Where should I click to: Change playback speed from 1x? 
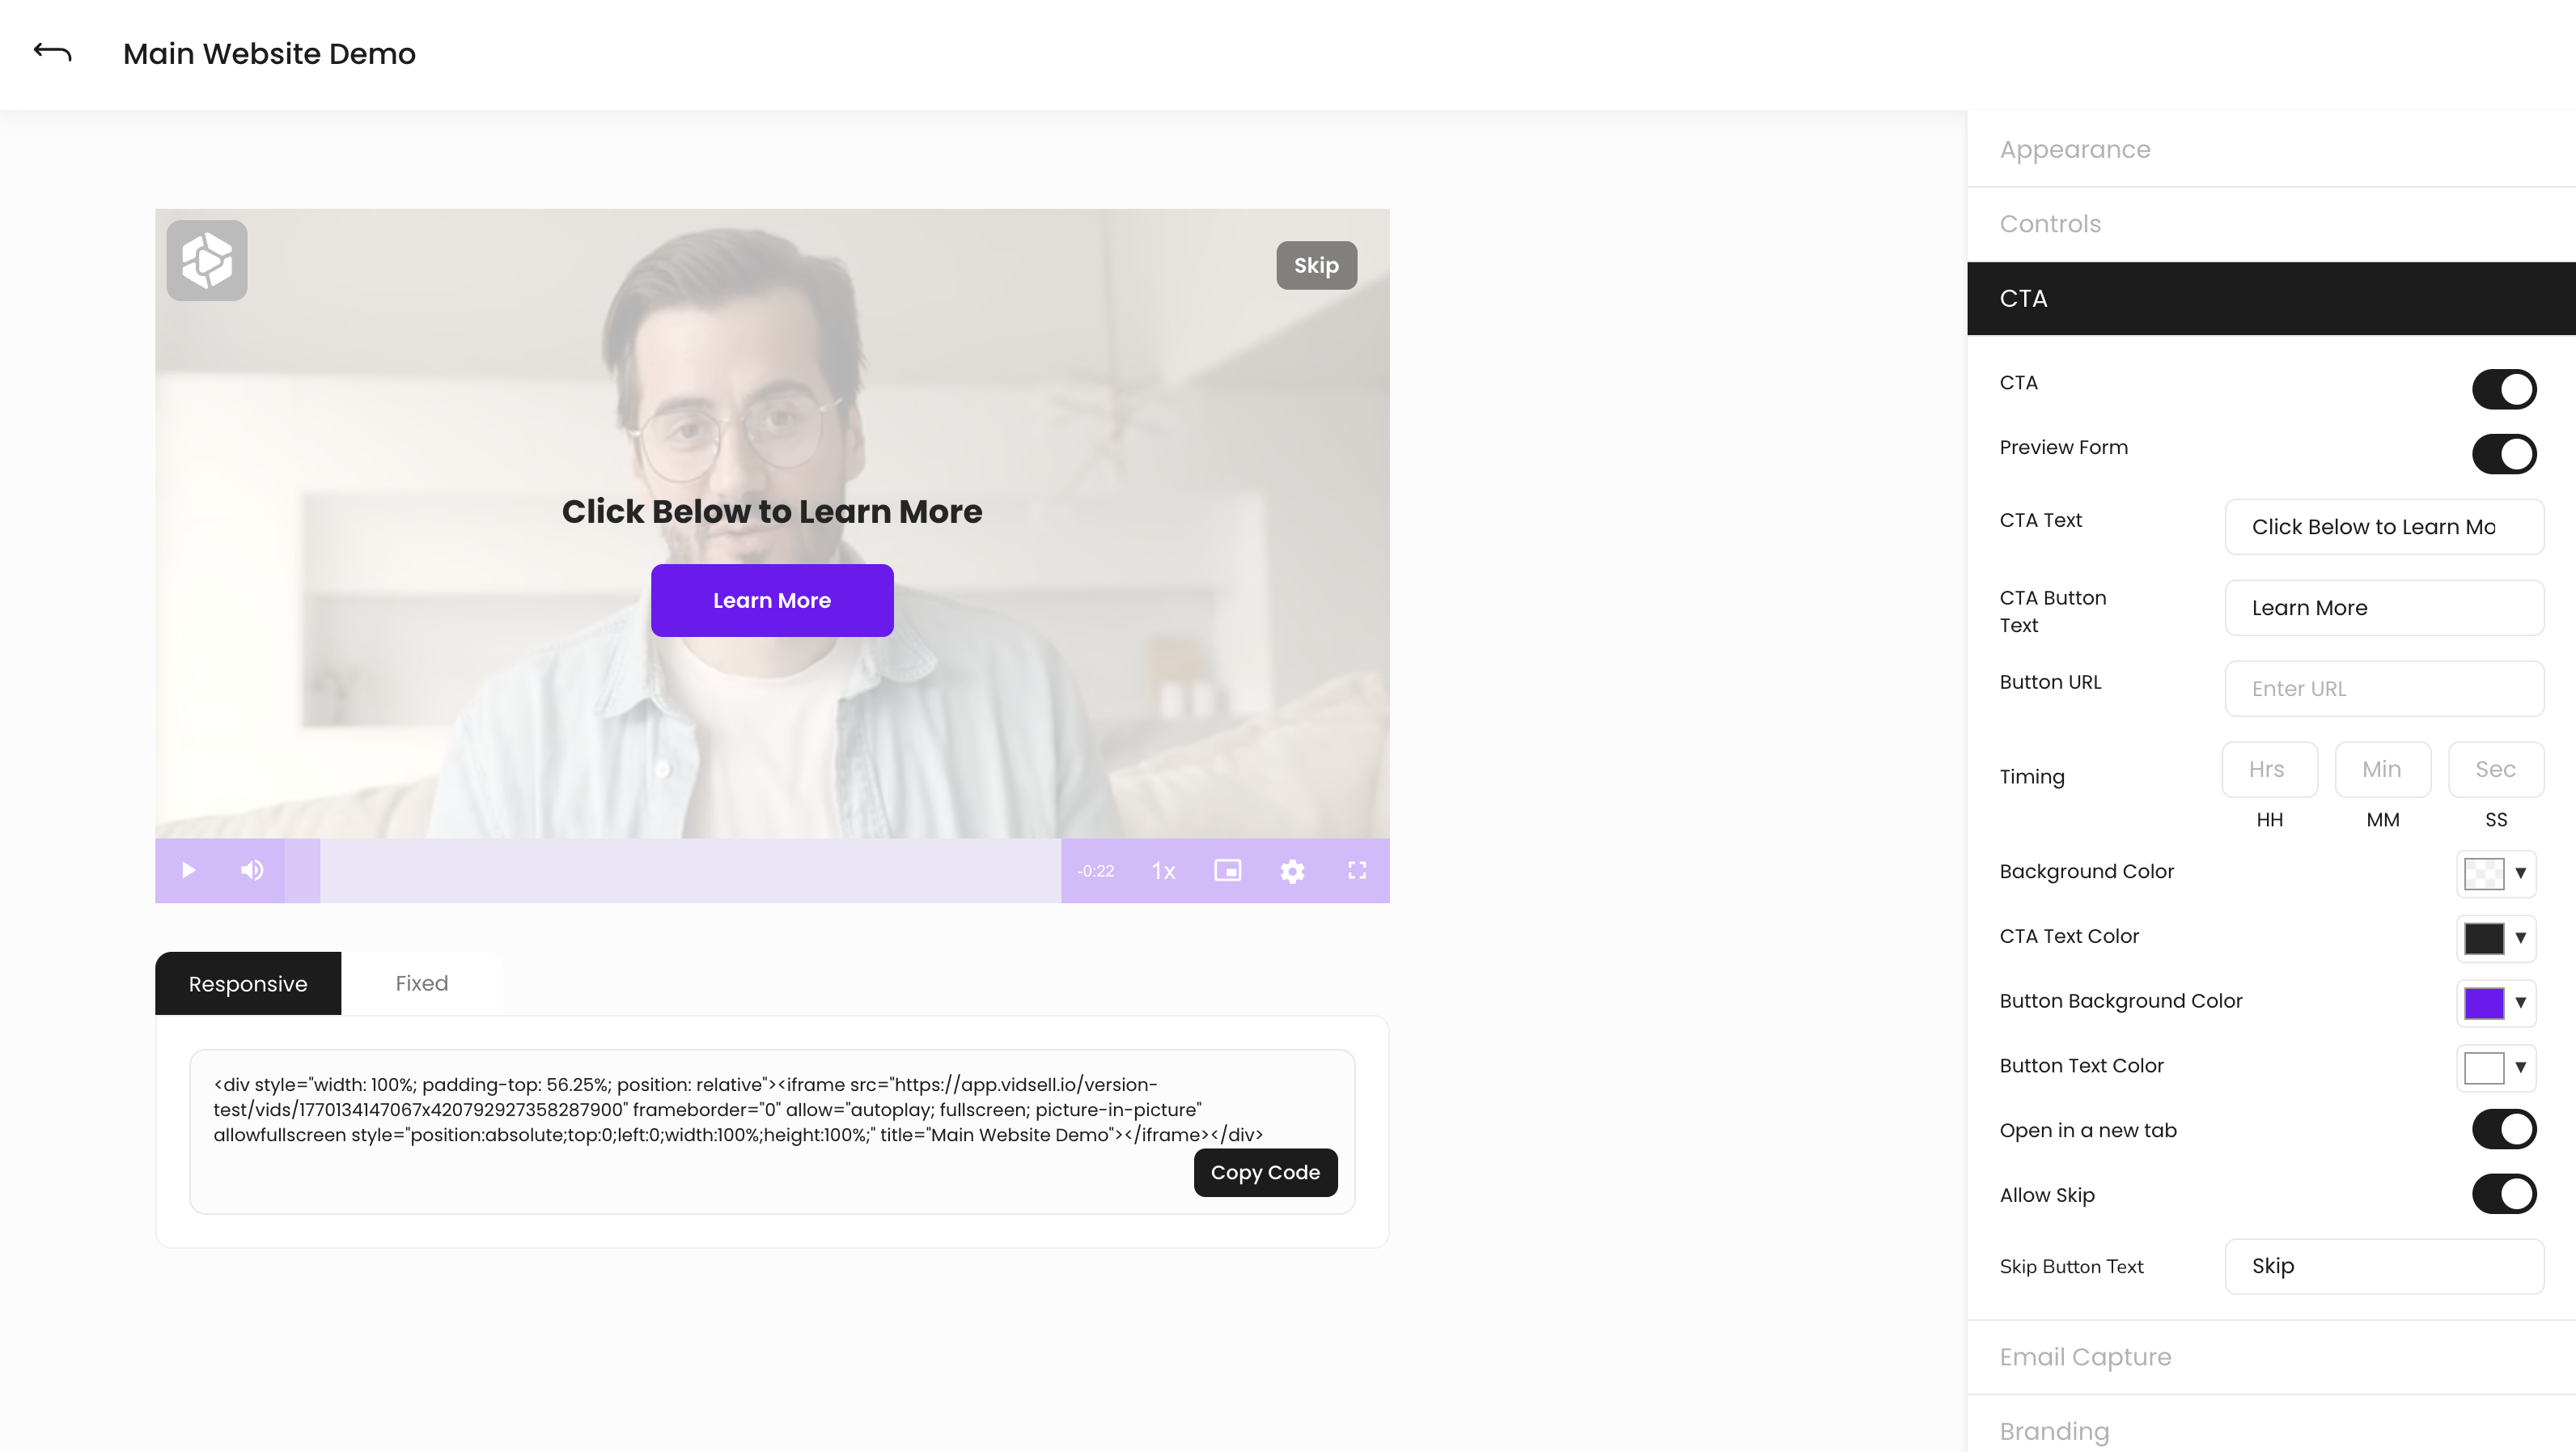point(1162,871)
